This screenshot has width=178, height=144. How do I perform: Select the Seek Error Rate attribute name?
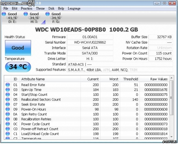tap(33, 104)
